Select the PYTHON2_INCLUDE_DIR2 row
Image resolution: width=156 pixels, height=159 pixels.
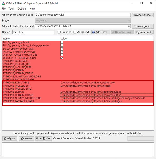point(78,67)
